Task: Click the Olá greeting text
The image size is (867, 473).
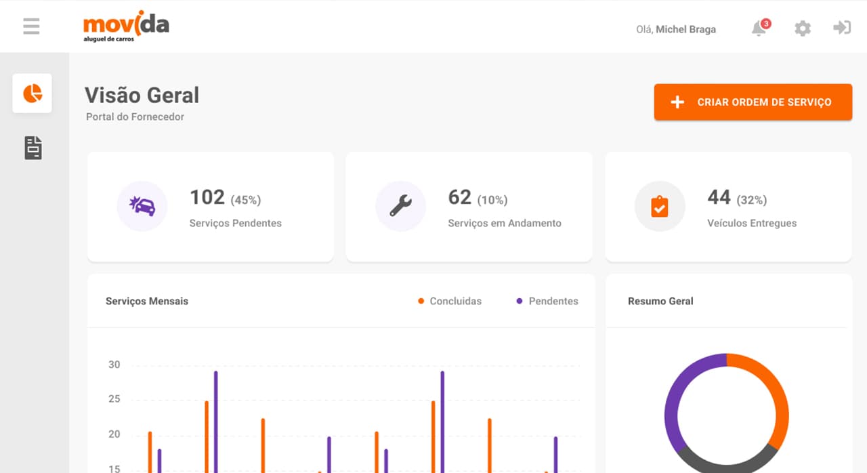Action: (645, 29)
